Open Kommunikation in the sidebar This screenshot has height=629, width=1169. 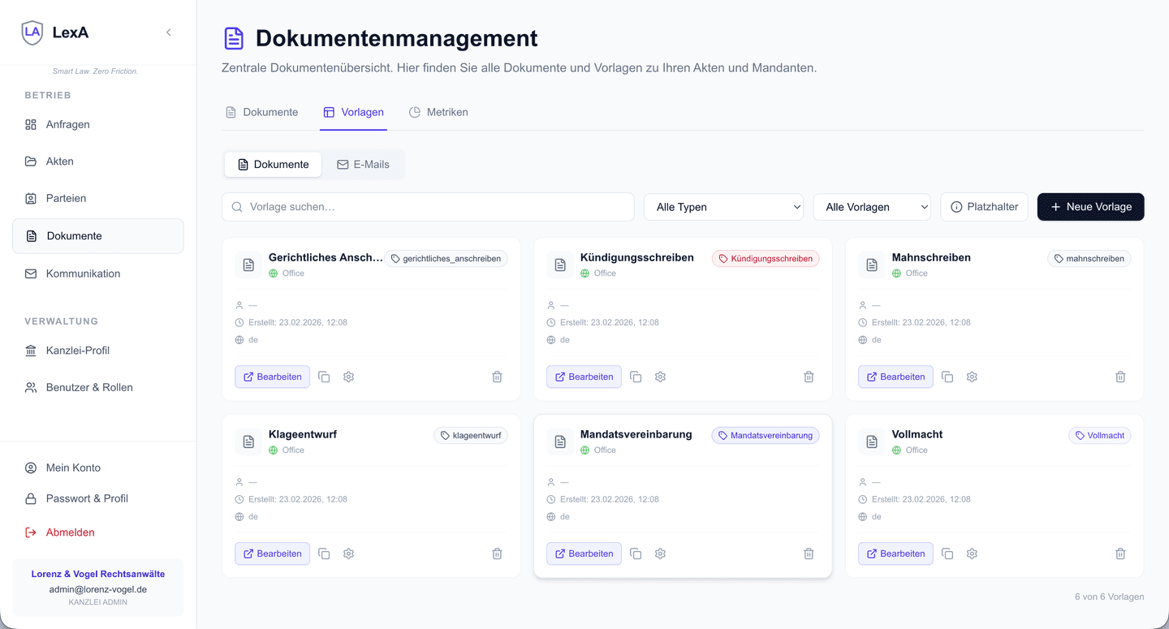(83, 274)
